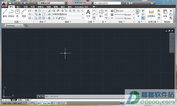
Task: Switch to the Autodesk 360 ribbon tab
Action: [x=81, y=7]
